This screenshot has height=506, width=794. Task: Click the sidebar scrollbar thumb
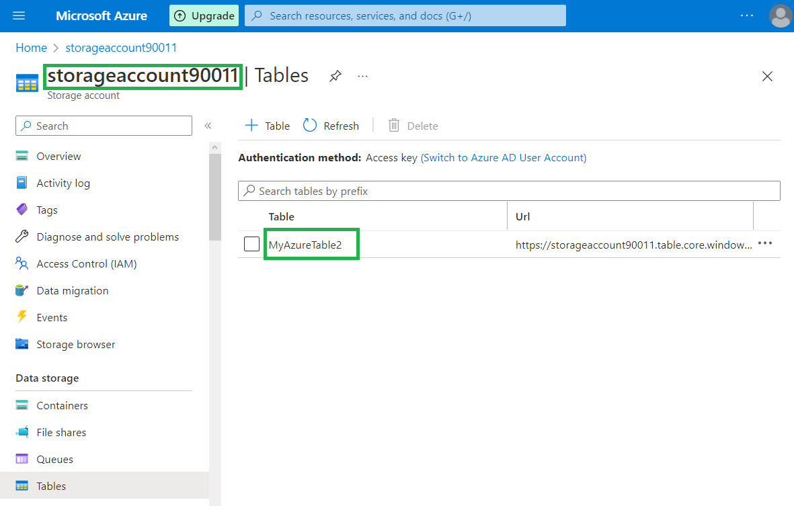[214, 197]
